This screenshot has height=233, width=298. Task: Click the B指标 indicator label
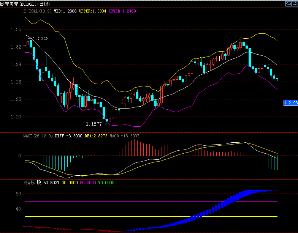(x=29, y=183)
